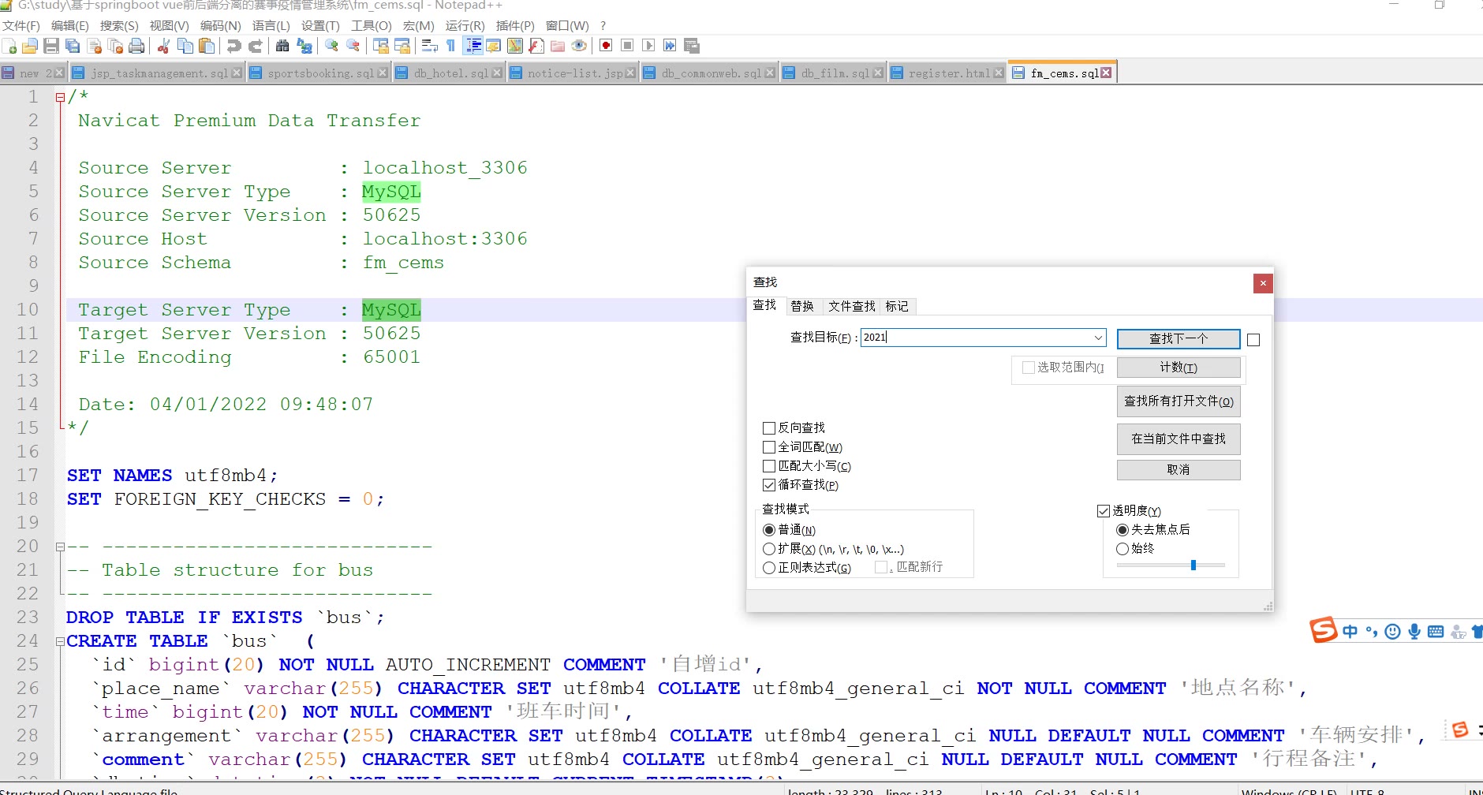Start macro recording with red dot icon
The image size is (1483, 795).
coord(606,46)
